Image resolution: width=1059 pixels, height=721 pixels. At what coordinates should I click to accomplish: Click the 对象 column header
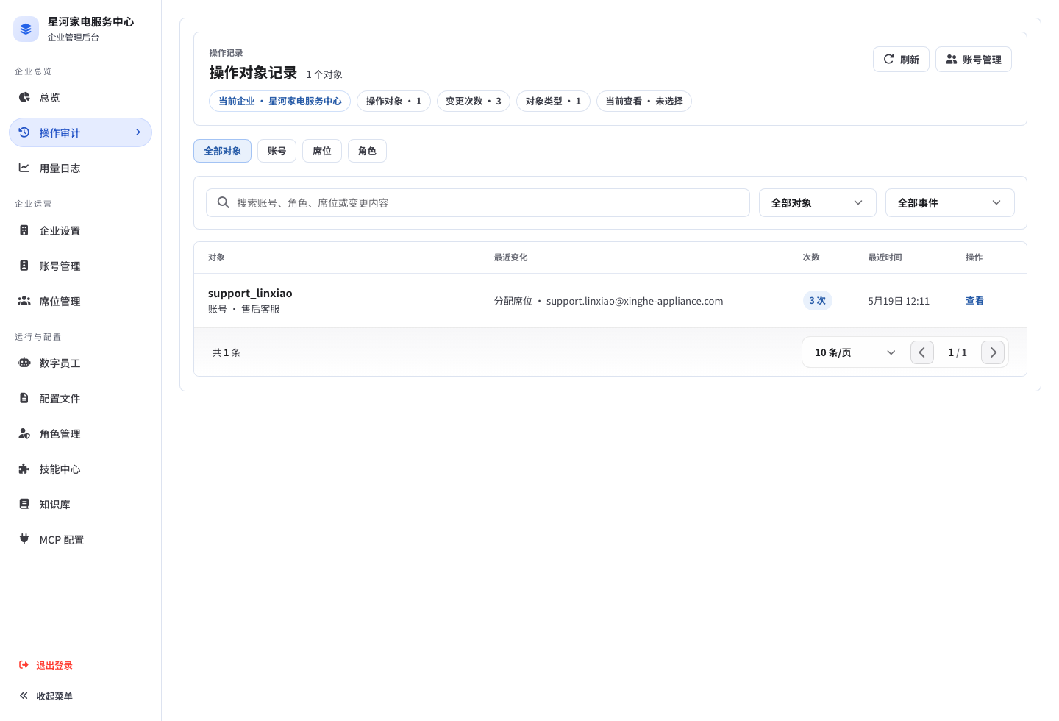(x=216, y=257)
